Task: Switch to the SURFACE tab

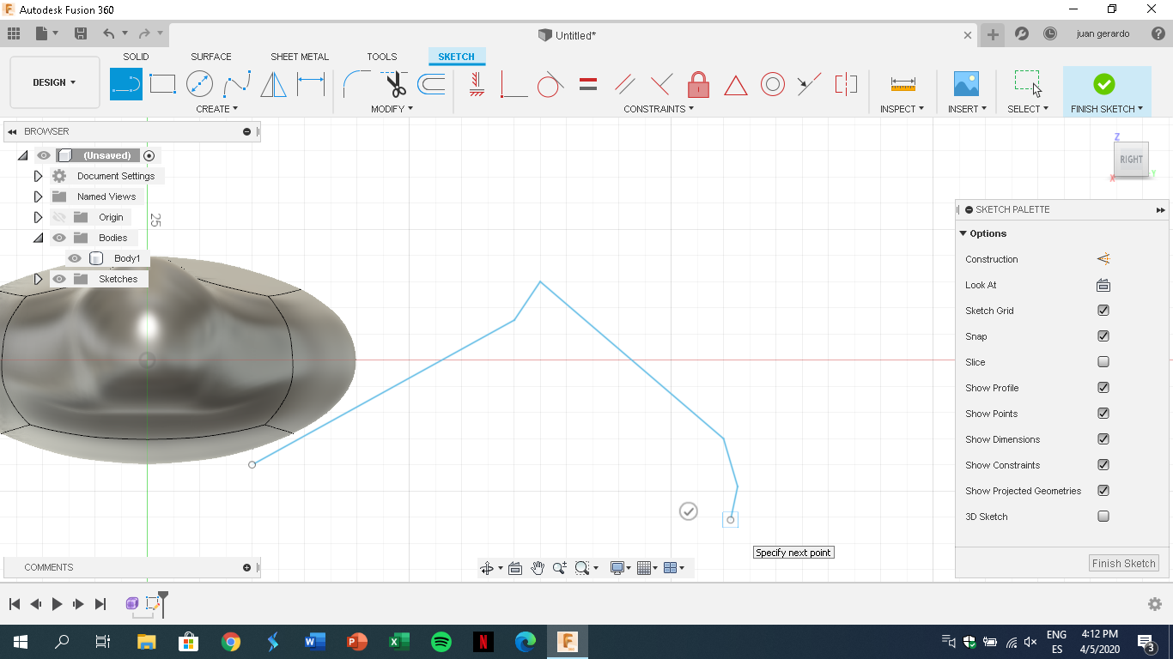Action: point(210,57)
